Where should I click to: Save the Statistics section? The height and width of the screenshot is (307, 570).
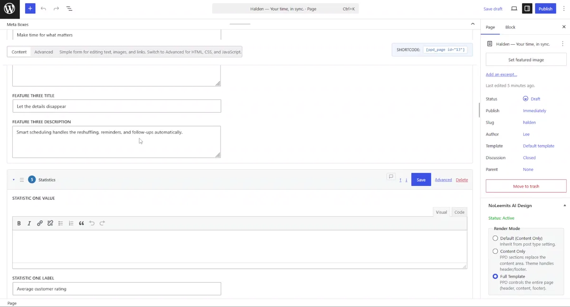point(421,180)
